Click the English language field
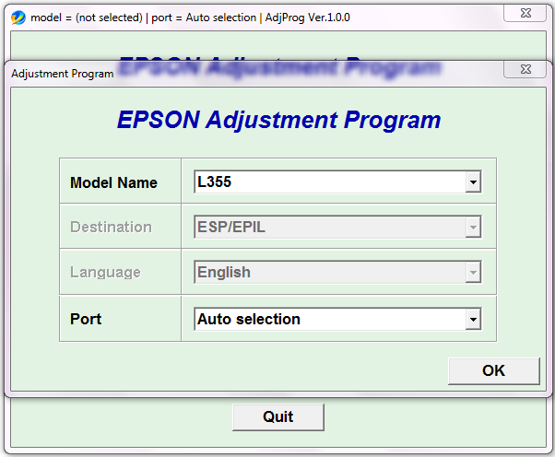The width and height of the screenshot is (555, 457). pyautogui.click(x=337, y=273)
